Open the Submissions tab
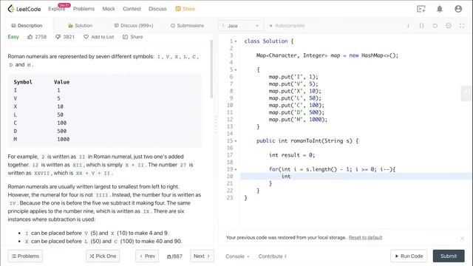Image resolution: width=473 pixels, height=266 pixels. click(x=187, y=26)
